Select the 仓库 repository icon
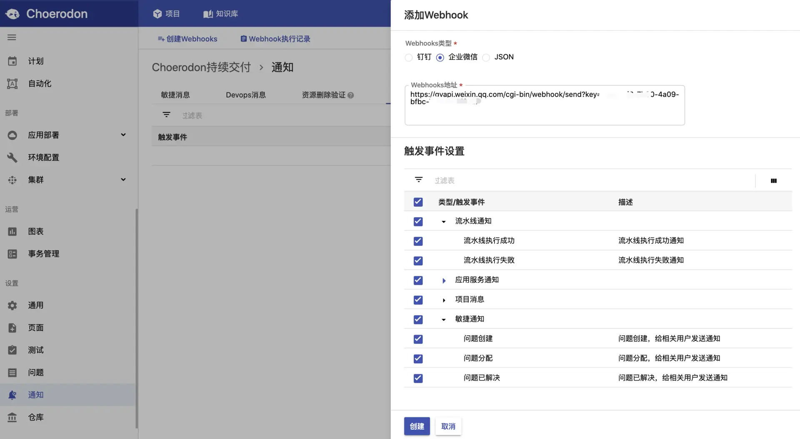Image resolution: width=800 pixels, height=439 pixels. click(x=12, y=417)
